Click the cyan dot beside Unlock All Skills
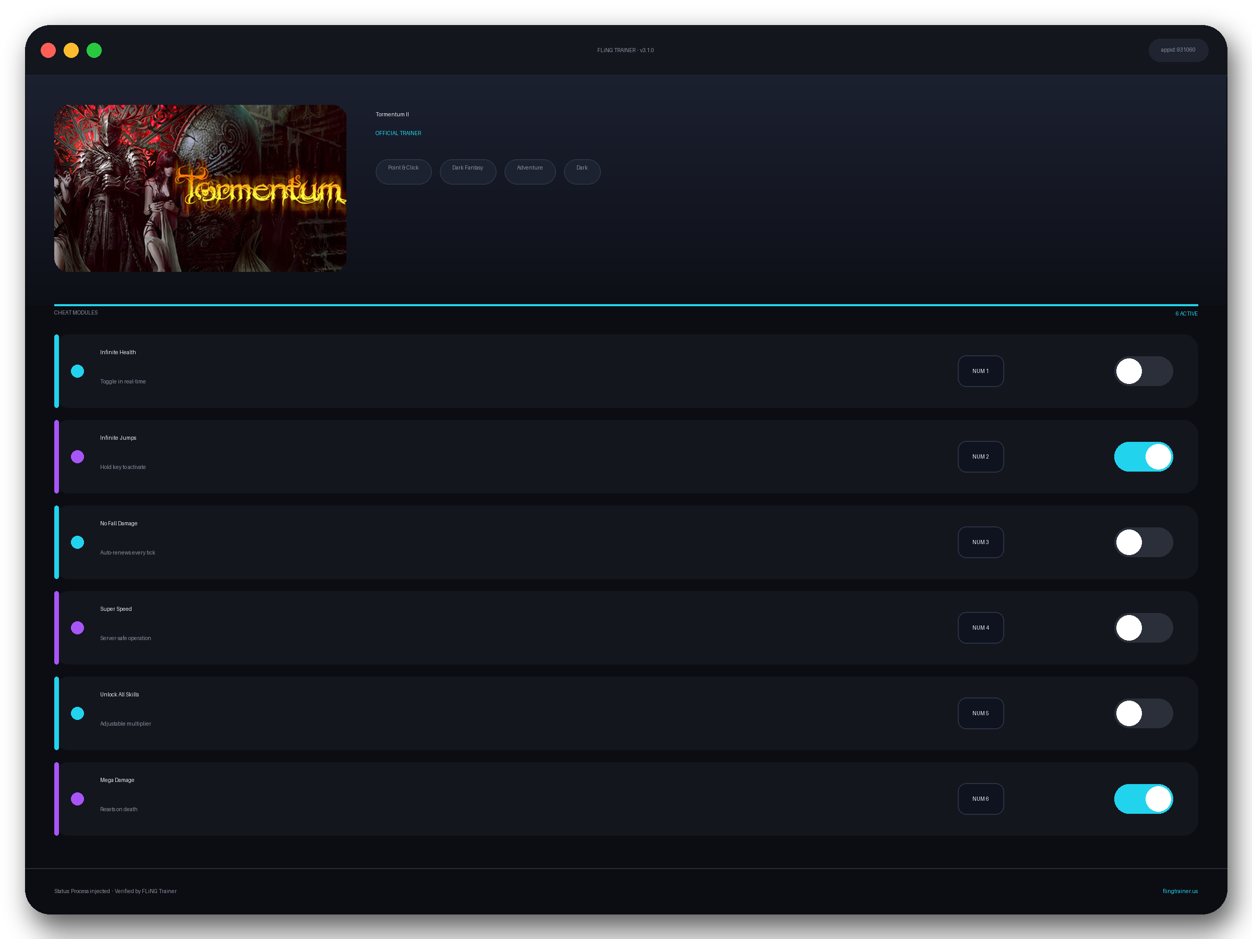 78,713
